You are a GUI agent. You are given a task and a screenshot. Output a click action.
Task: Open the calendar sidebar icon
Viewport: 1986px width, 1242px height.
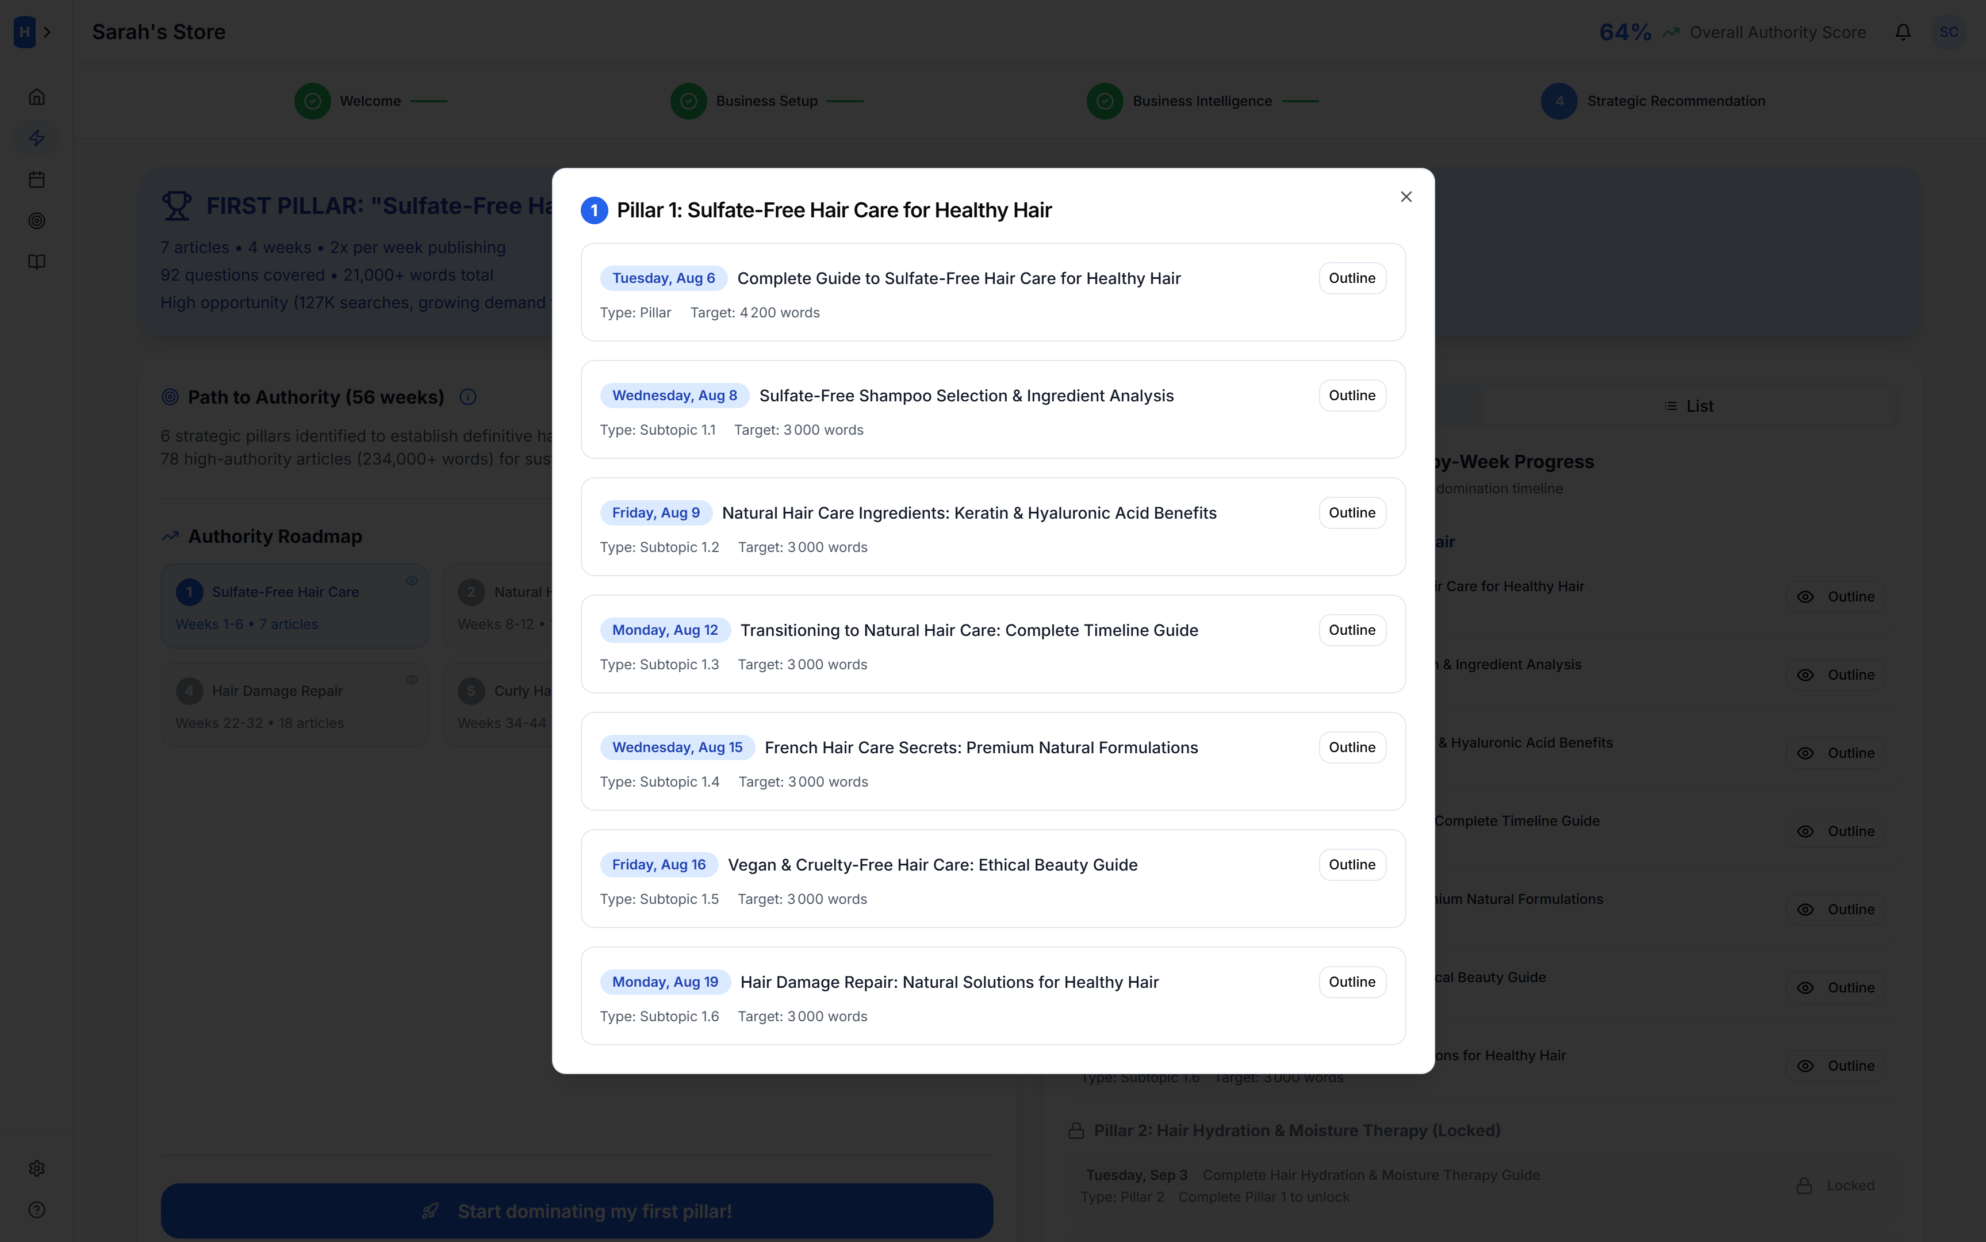pos(37,179)
